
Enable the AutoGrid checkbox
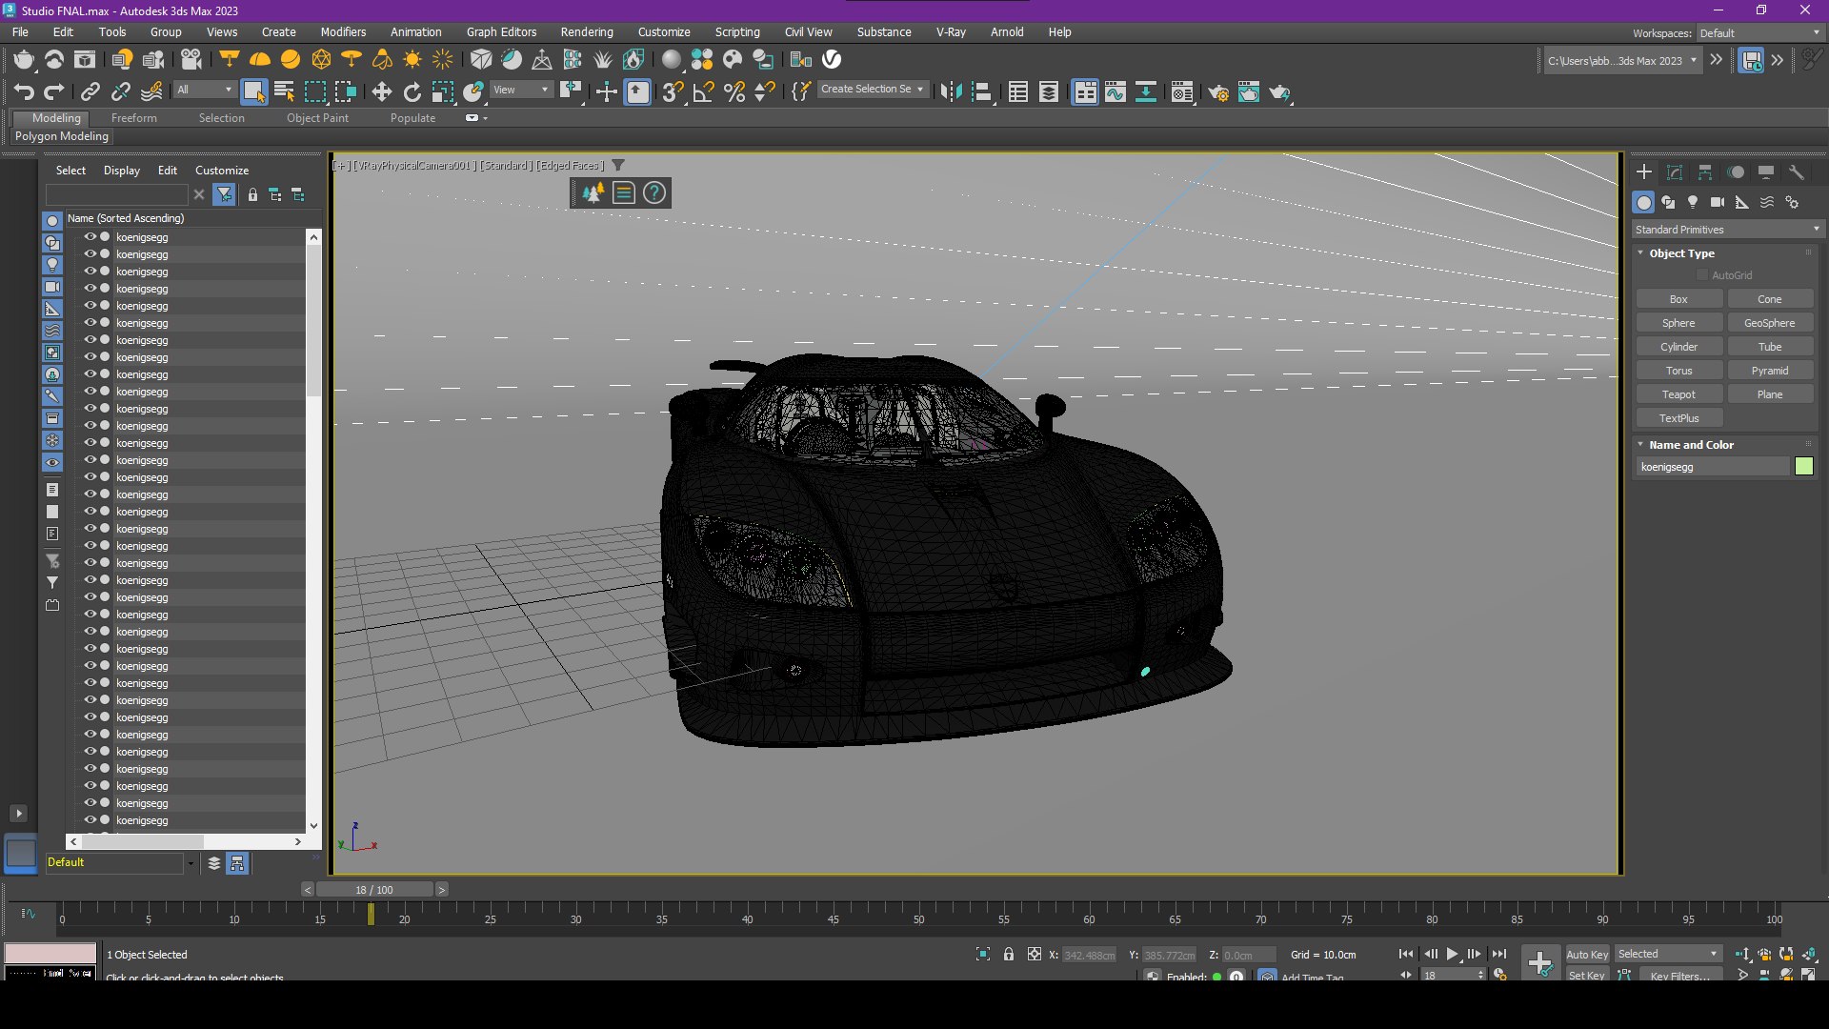click(1702, 275)
